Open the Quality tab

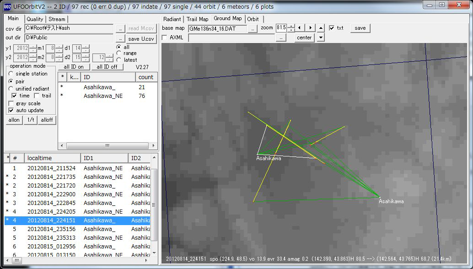(35, 19)
